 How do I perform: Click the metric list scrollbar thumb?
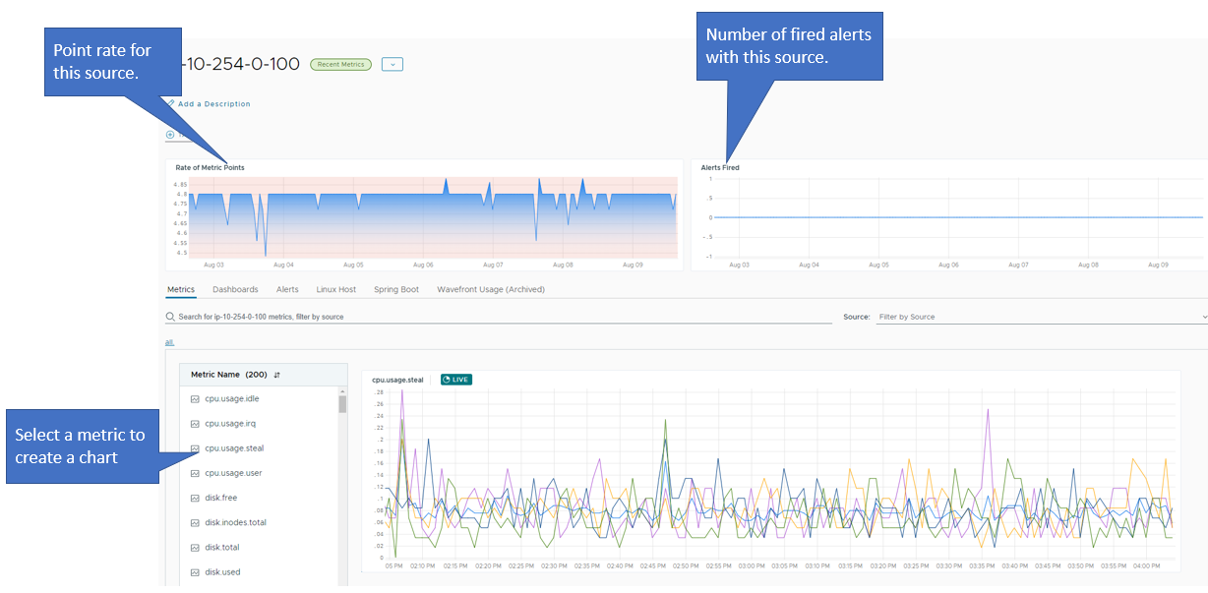342,404
